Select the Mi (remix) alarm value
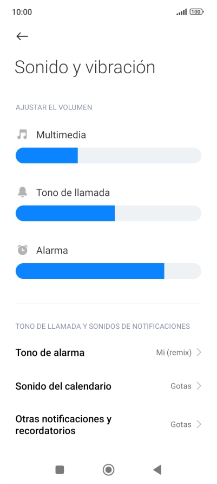 [174, 352]
